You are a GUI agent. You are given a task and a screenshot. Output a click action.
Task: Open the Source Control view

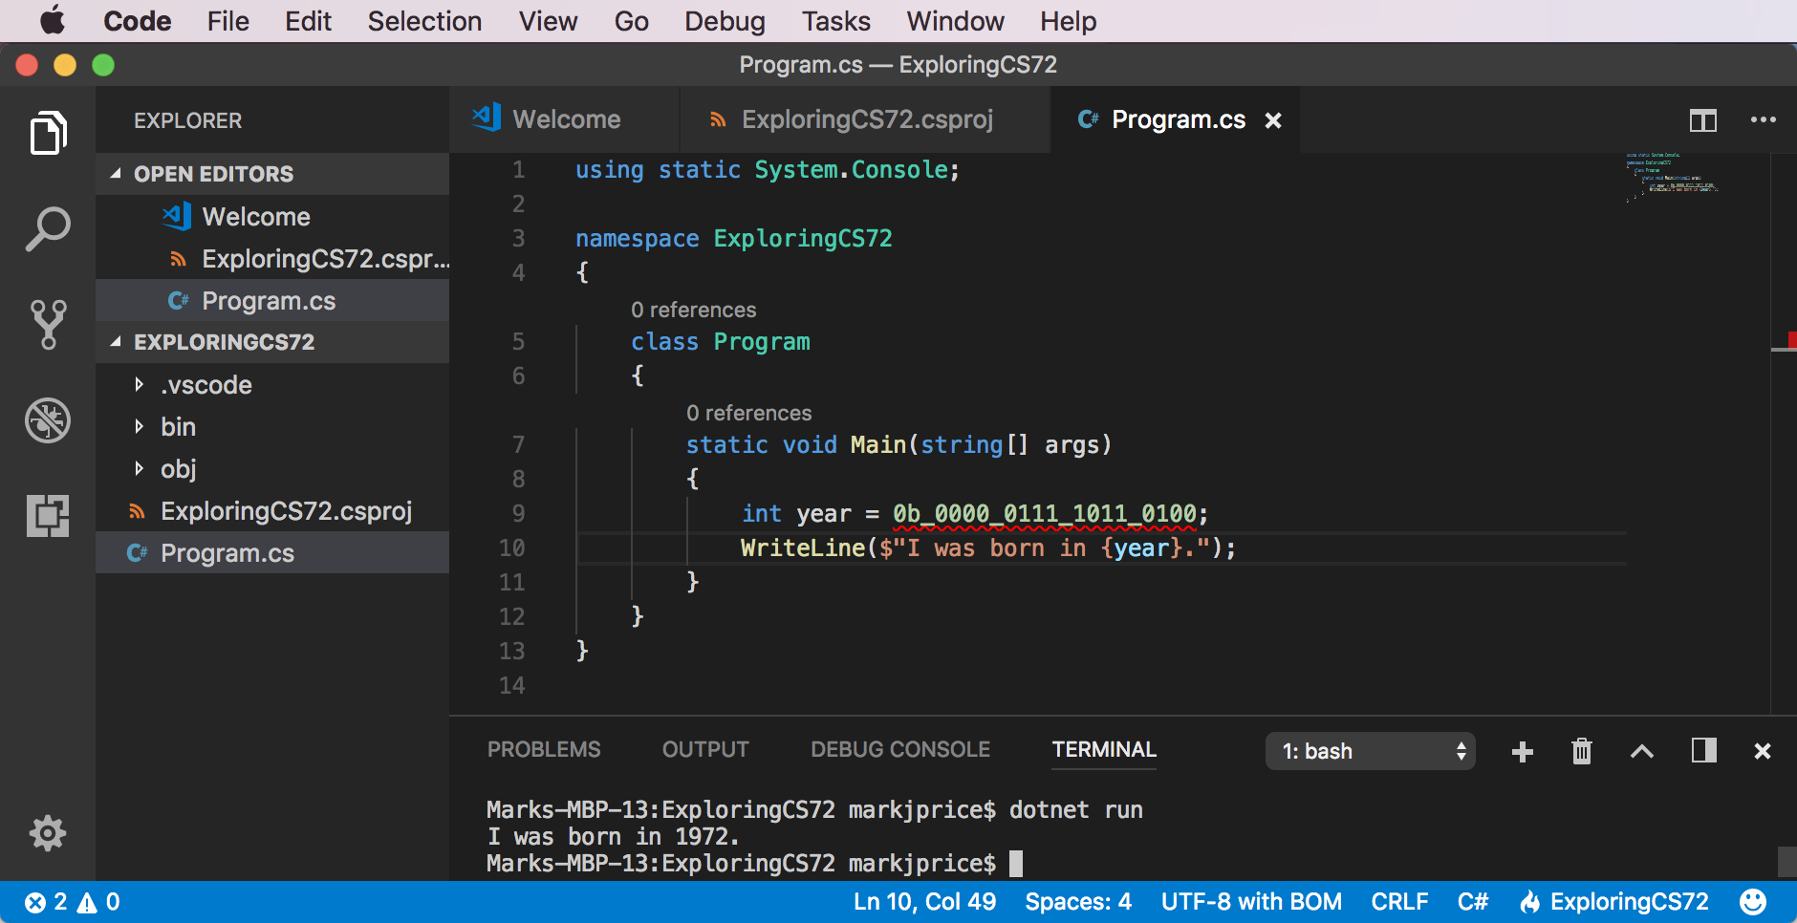pyautogui.click(x=48, y=325)
